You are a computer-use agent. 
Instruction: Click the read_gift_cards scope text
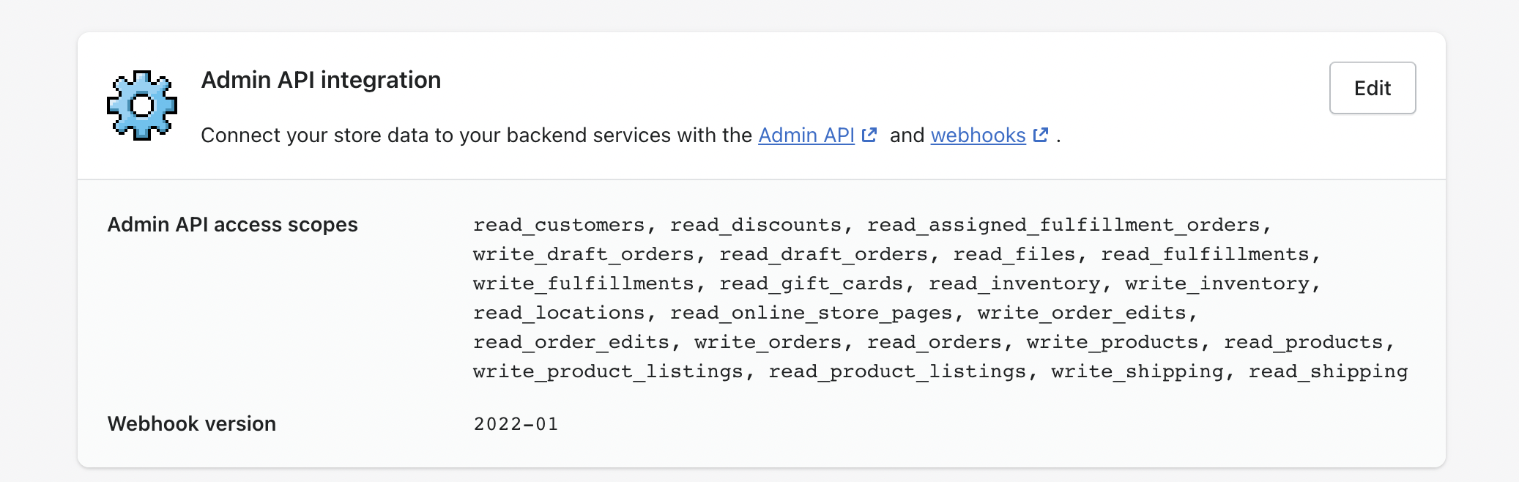811,283
